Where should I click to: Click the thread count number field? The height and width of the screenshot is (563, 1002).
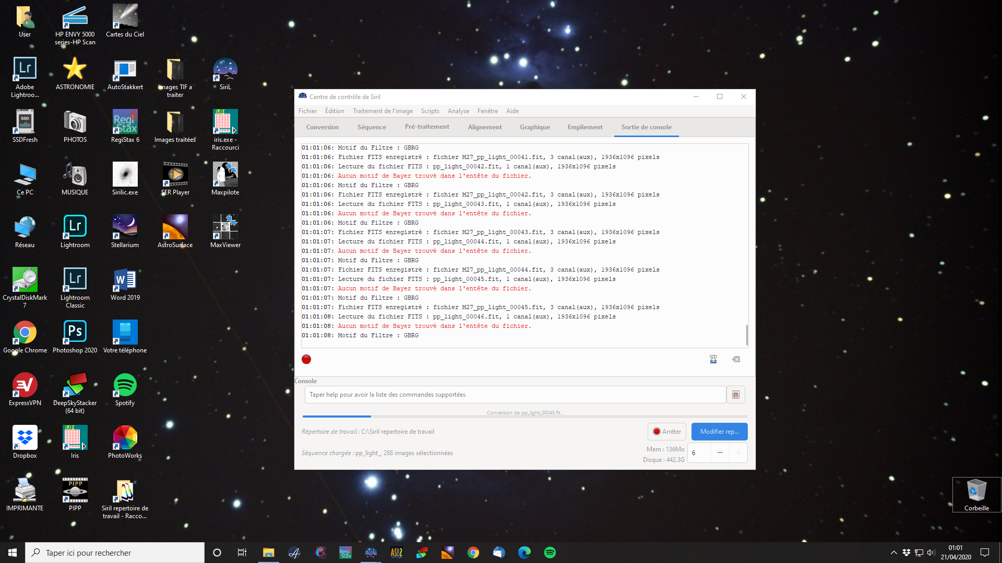pos(699,452)
